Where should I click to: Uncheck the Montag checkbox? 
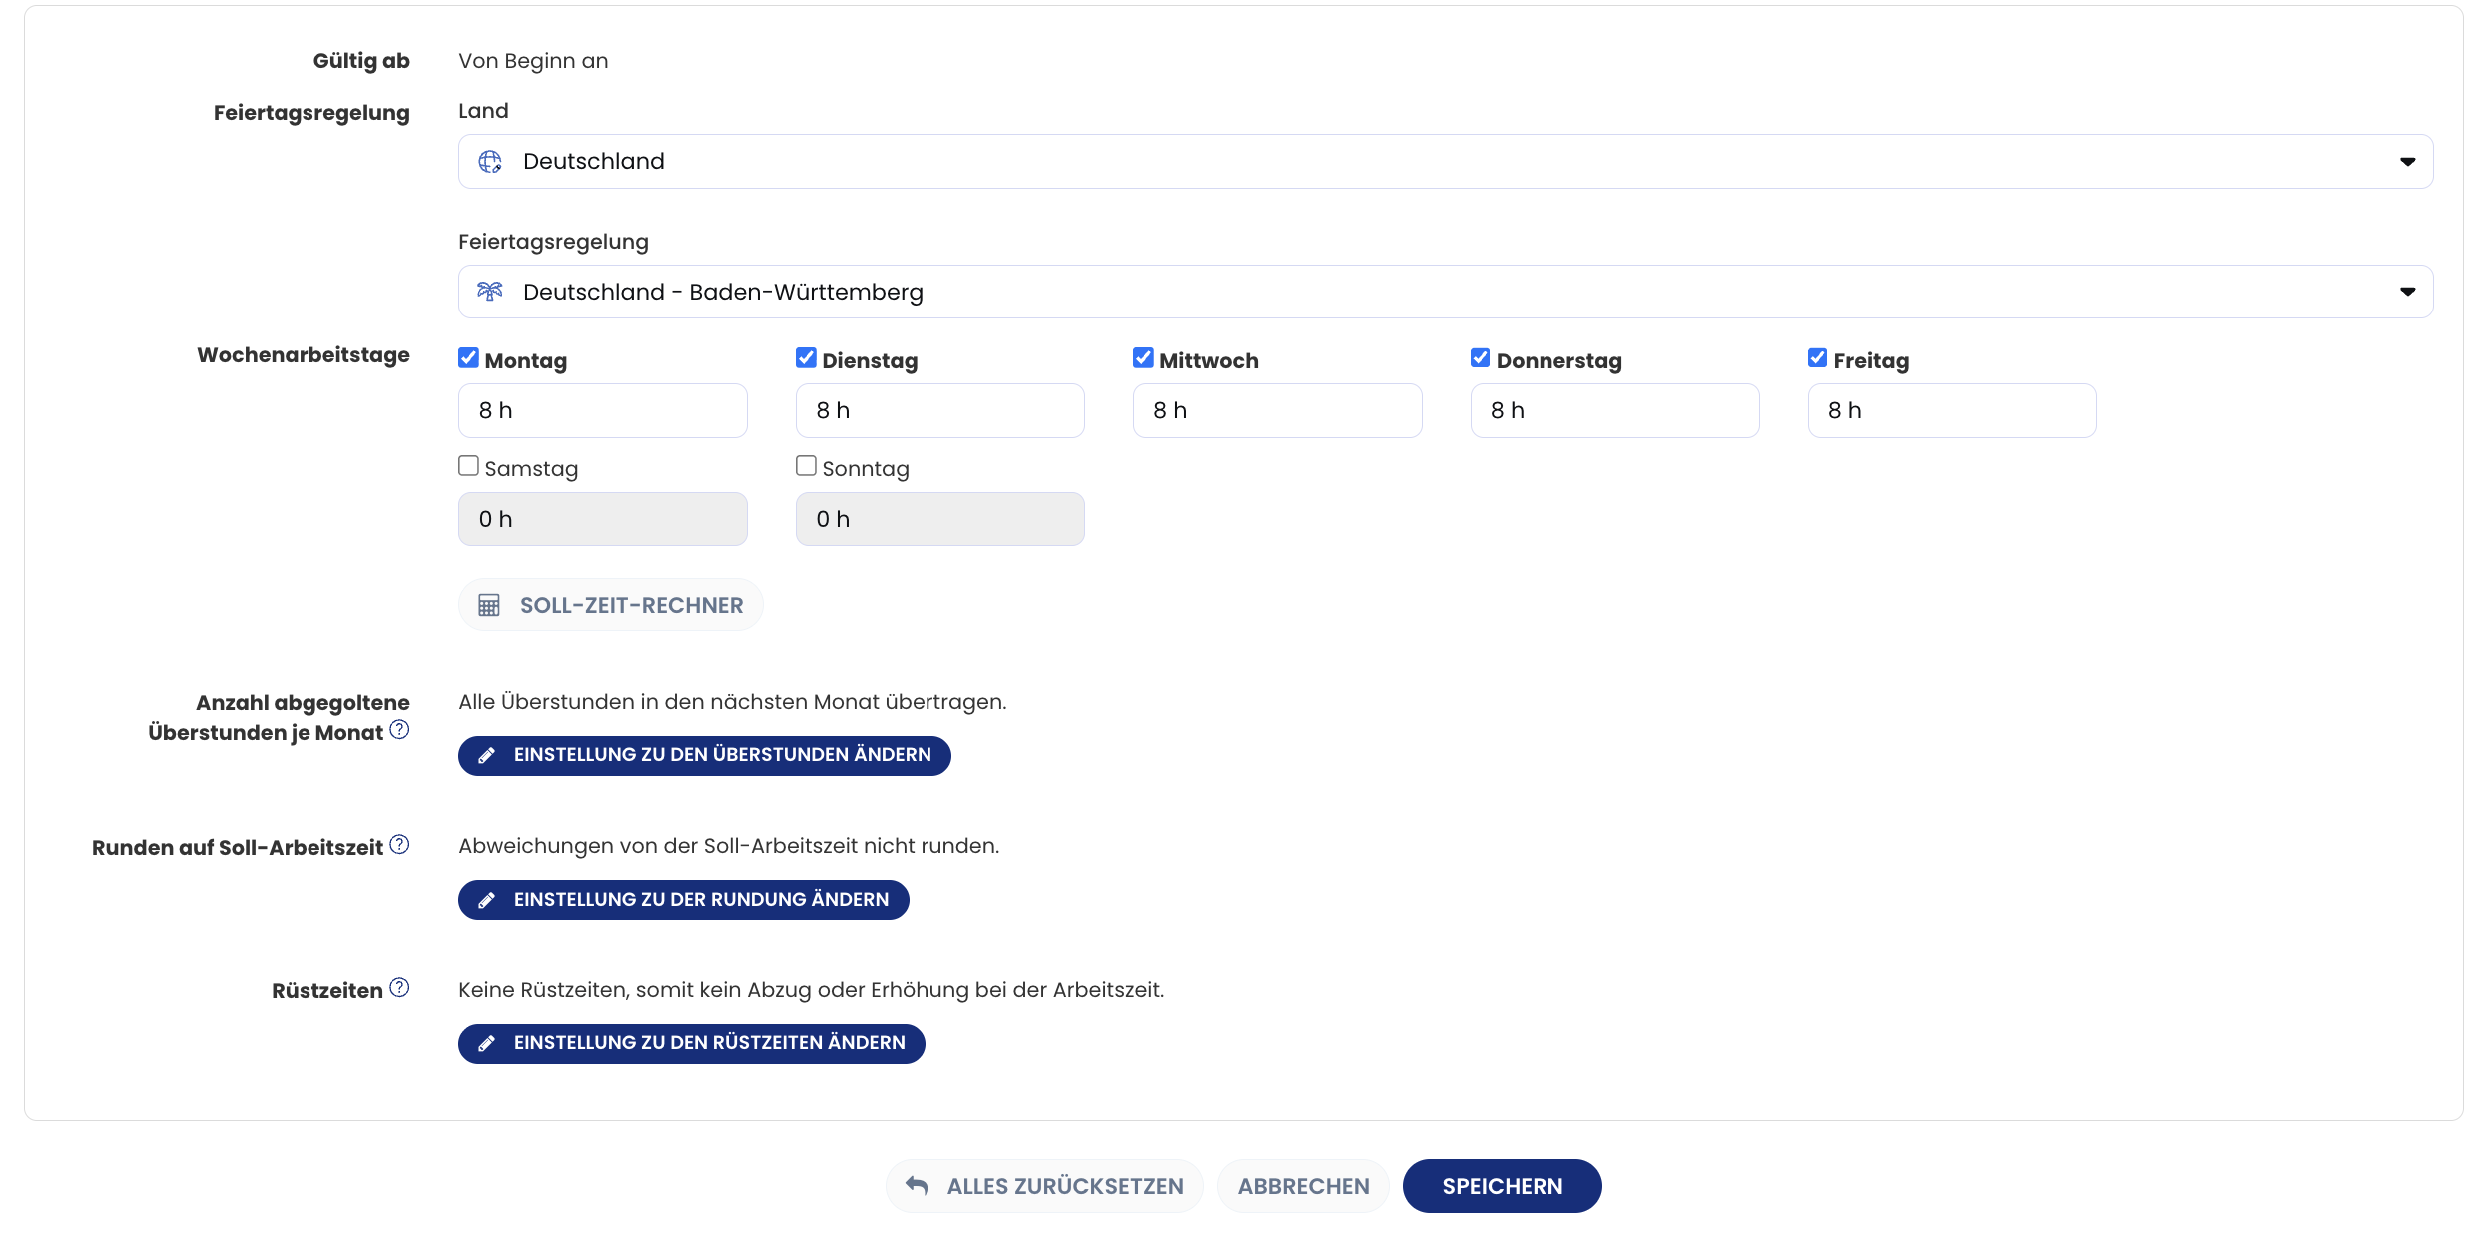click(468, 358)
